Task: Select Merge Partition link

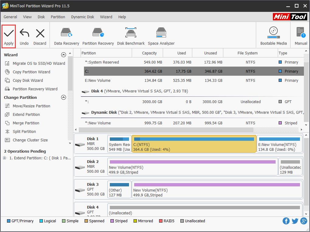Action: click(x=26, y=123)
